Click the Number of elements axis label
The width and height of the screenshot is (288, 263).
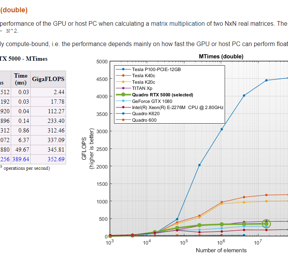pos(221,250)
